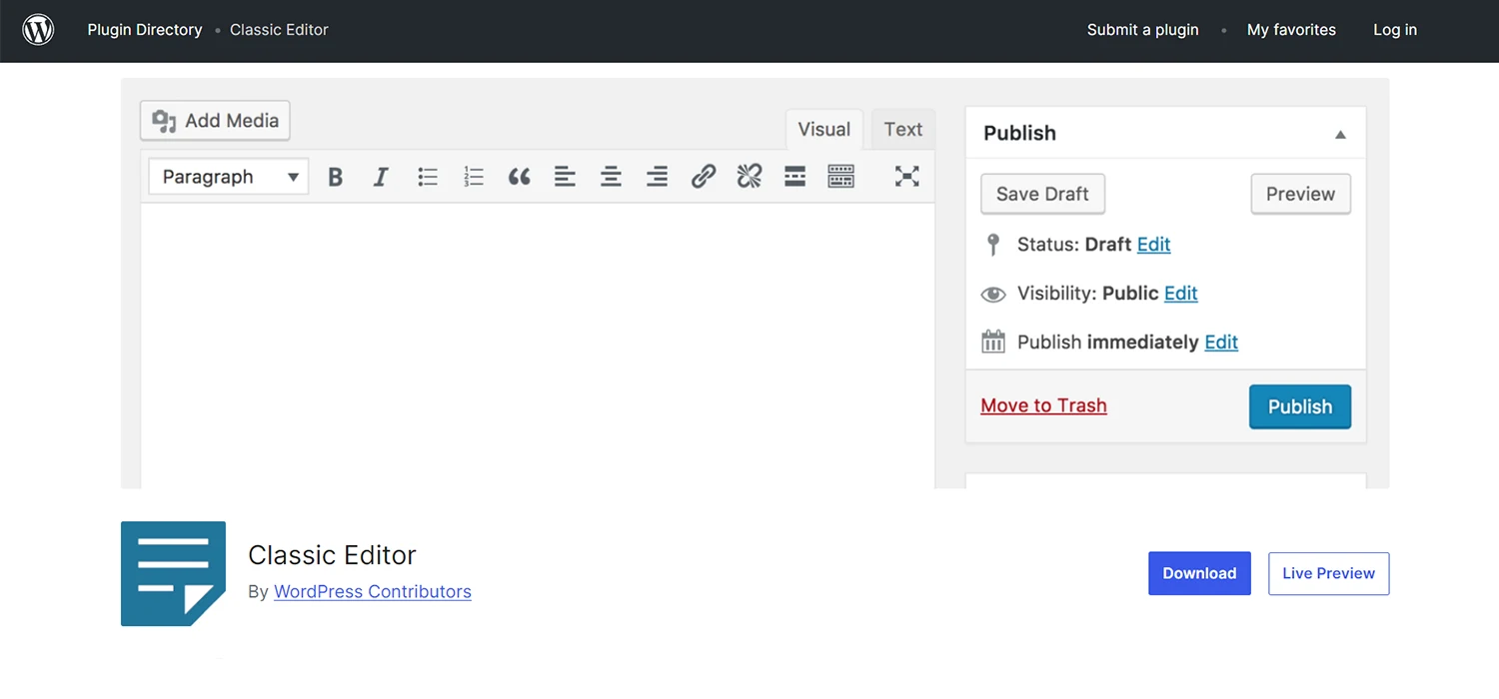Align text right
Image resolution: width=1499 pixels, height=699 pixels.
coord(657,178)
